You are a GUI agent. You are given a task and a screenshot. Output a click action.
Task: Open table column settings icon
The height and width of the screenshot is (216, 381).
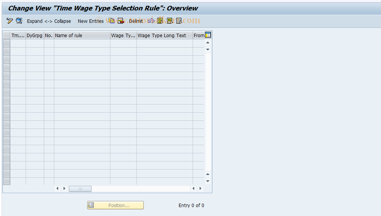(208, 35)
